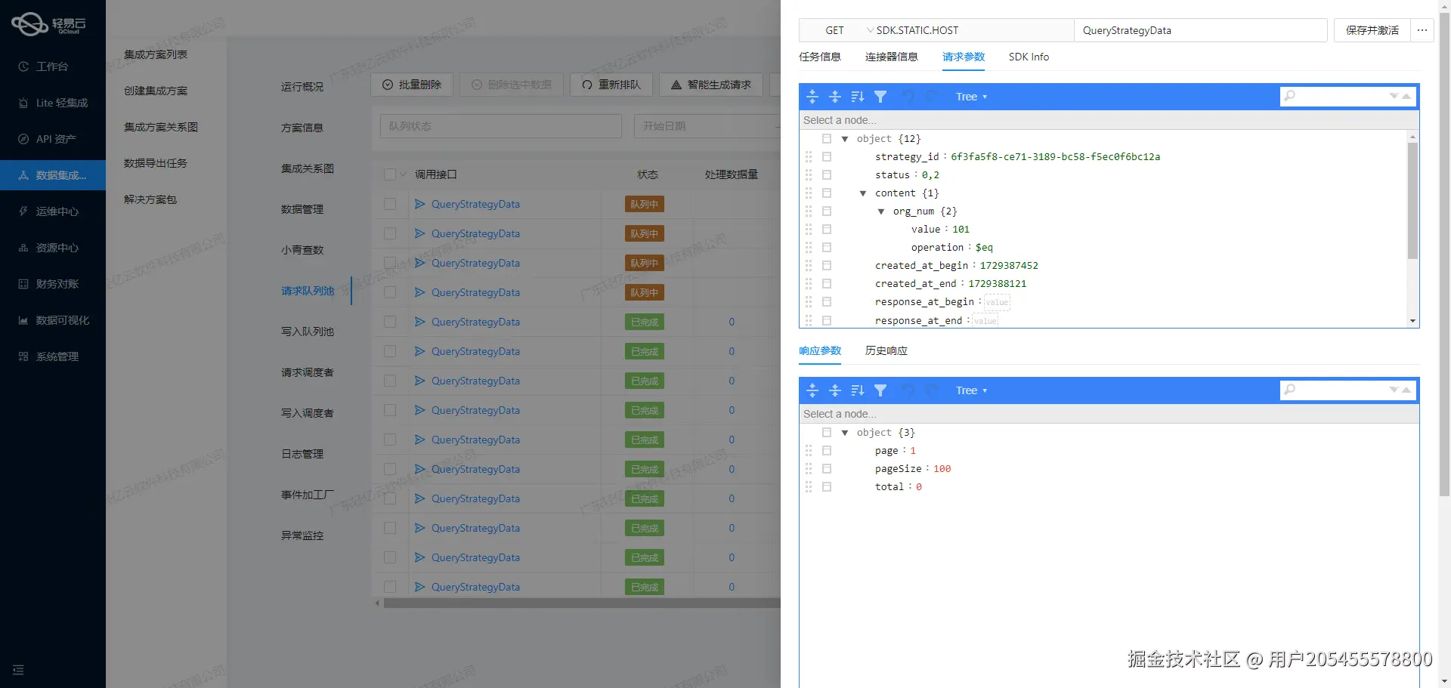Image resolution: width=1451 pixels, height=688 pixels.
Task: Click the 保存并激活 button
Action: click(1372, 30)
